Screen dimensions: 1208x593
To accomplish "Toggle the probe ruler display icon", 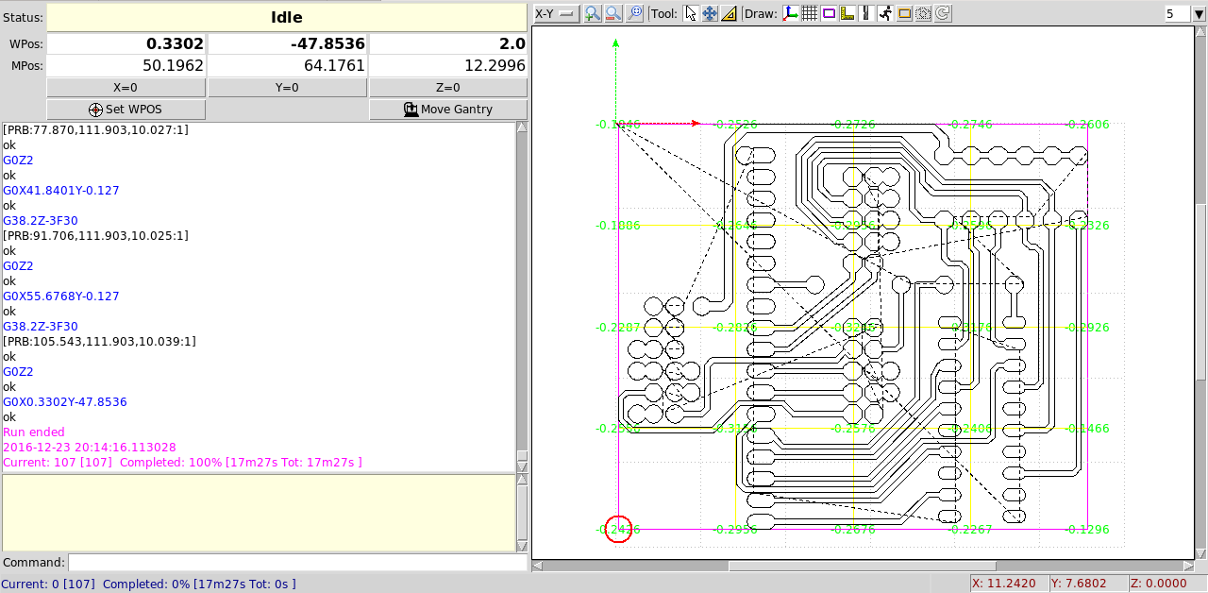I will coord(847,13).
